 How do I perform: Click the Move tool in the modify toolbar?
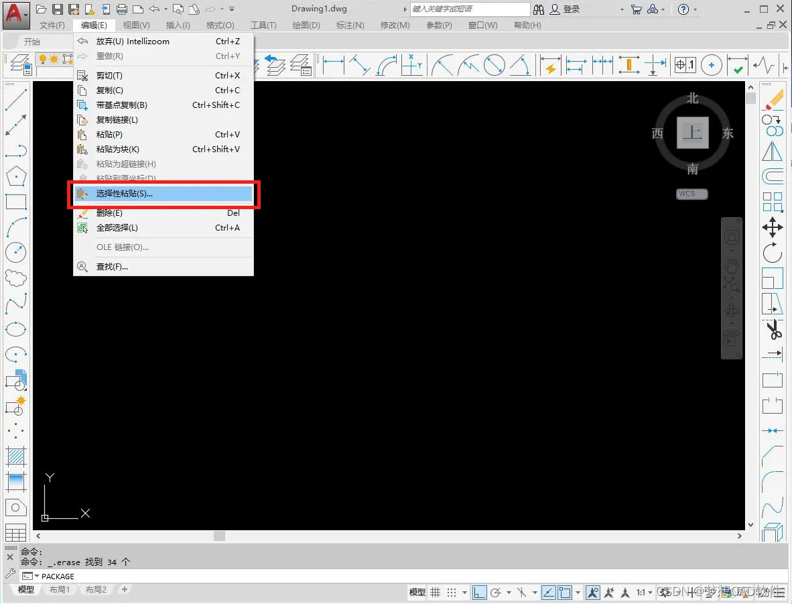[x=773, y=227]
